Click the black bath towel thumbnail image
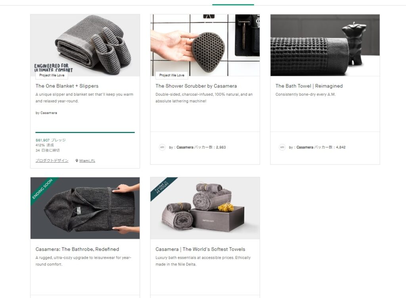 325,45
